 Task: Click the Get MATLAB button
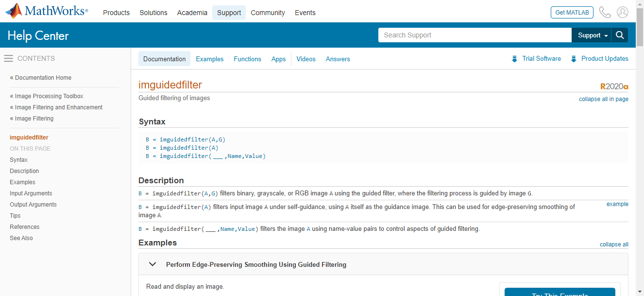click(x=572, y=12)
